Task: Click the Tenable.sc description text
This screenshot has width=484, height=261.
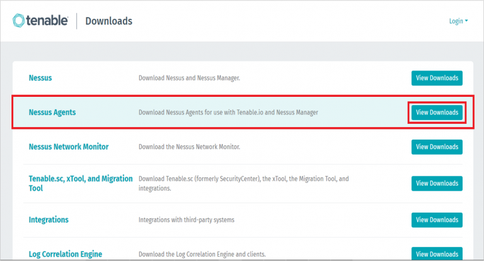Action: (243, 183)
